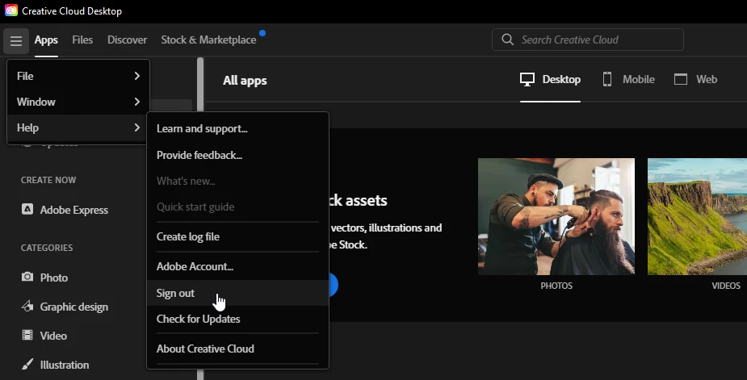747x380 pixels.
Task: Select Sign out
Action: click(237, 293)
